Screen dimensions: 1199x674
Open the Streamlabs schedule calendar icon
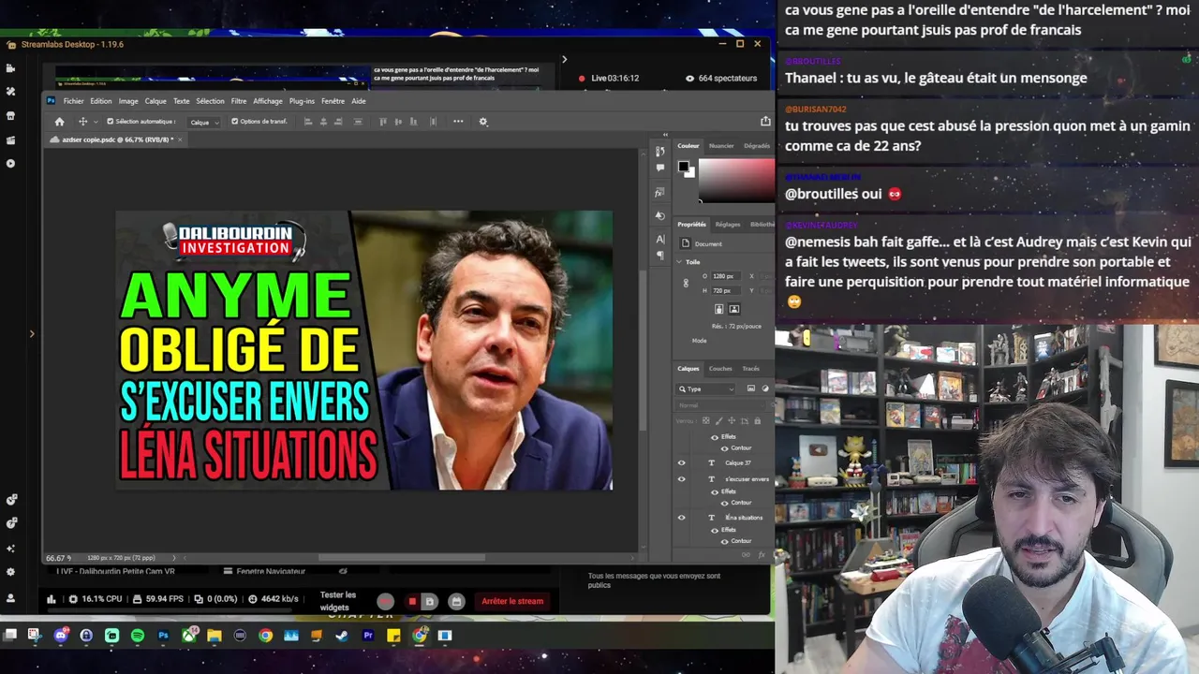click(x=456, y=601)
